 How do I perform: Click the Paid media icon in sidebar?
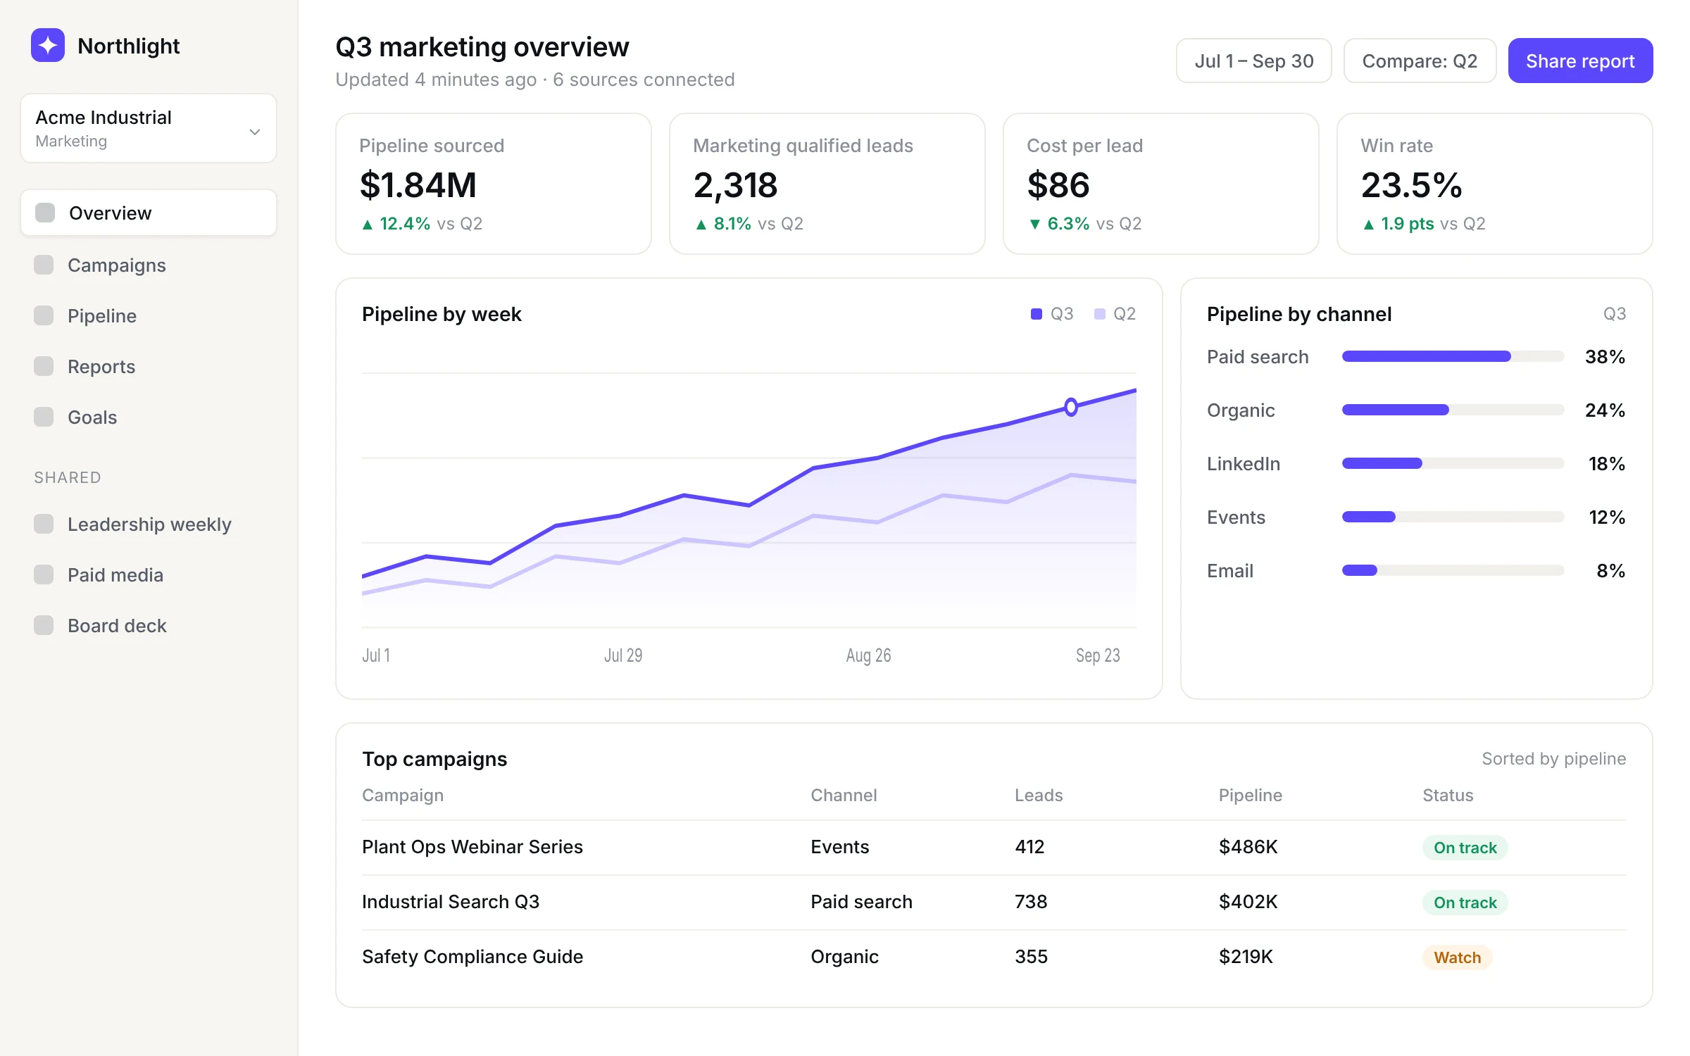[x=44, y=574]
